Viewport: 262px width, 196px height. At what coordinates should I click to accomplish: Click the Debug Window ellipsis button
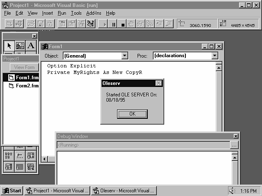pyautogui.click(x=234, y=145)
